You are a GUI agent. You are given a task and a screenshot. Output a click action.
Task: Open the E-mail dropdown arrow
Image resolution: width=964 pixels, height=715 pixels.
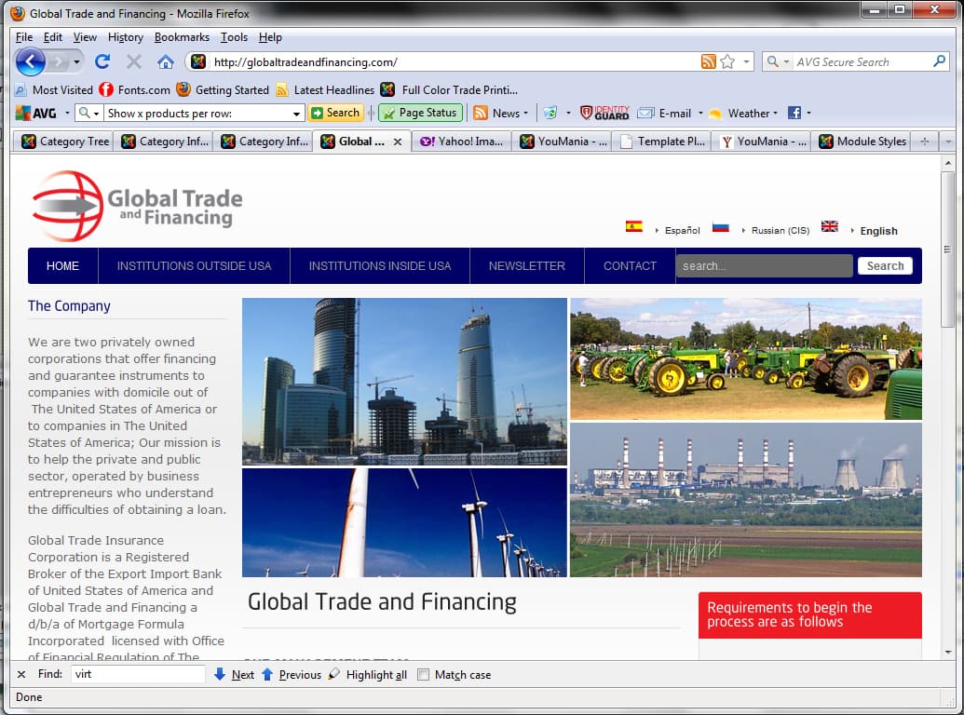(x=700, y=113)
